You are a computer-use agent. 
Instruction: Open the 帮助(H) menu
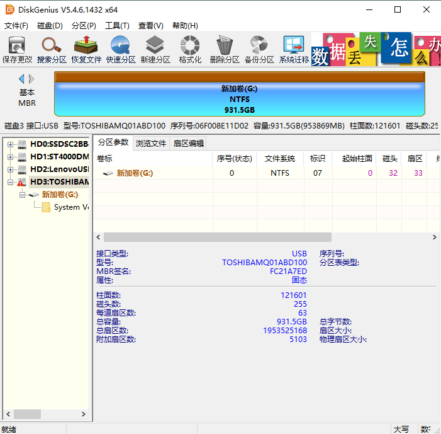pos(185,26)
